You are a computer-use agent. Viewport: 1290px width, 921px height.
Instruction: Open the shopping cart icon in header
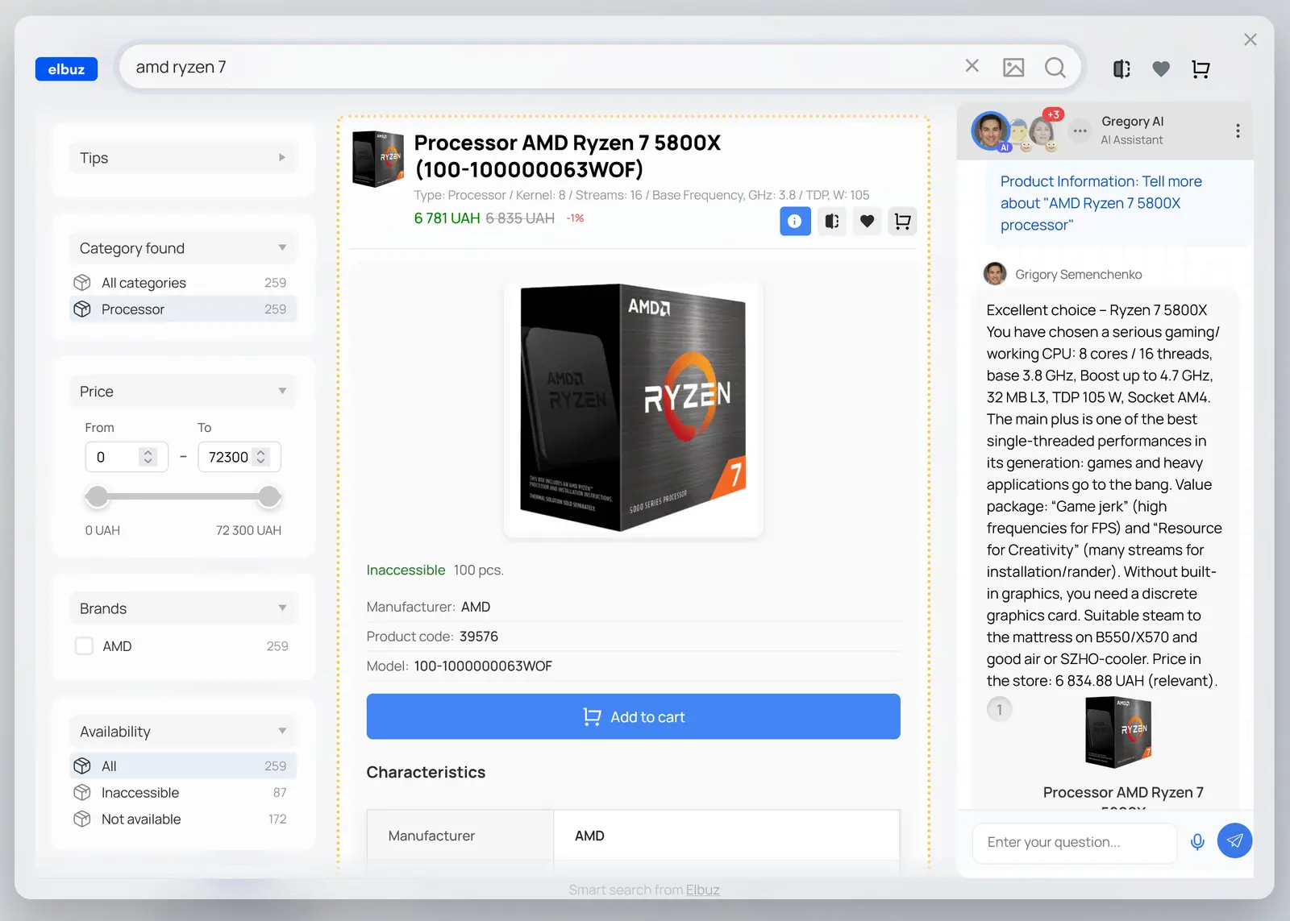(x=1201, y=69)
